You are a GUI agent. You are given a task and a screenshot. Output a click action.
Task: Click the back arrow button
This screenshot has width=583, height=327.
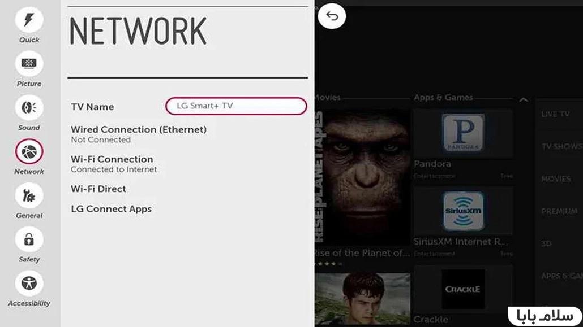[x=332, y=16]
